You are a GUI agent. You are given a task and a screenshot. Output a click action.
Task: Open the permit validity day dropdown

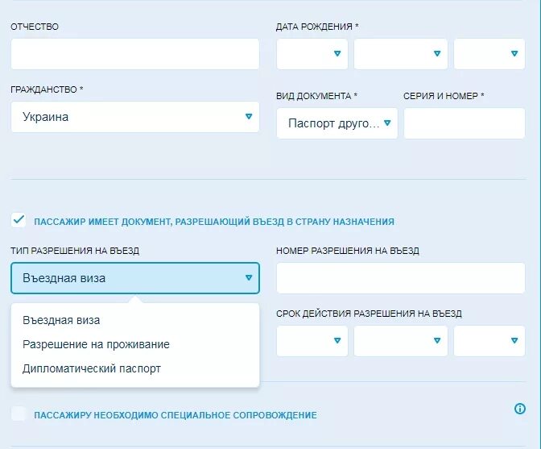(x=312, y=341)
